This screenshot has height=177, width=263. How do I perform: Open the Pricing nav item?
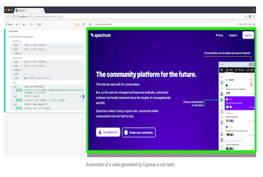[219, 35]
